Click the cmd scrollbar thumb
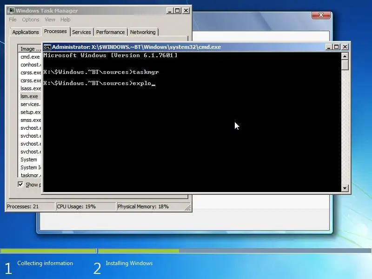 (x=345, y=65)
